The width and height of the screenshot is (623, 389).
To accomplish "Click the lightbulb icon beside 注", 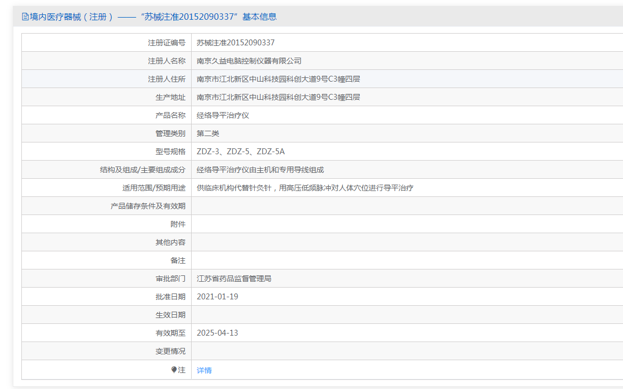I will coord(174,370).
